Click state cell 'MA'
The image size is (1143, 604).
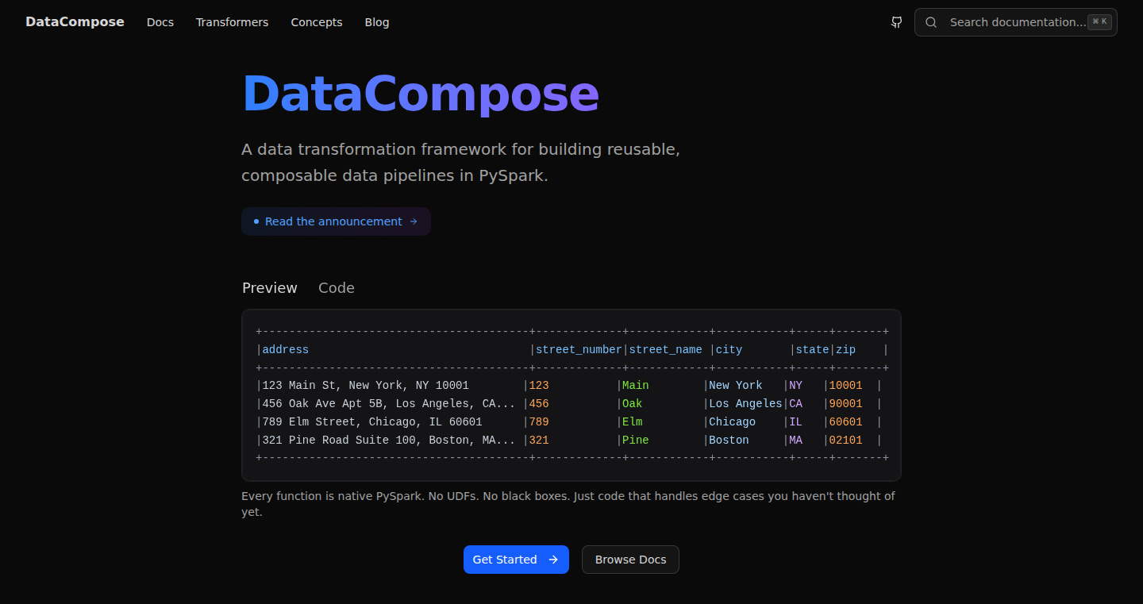tap(795, 440)
